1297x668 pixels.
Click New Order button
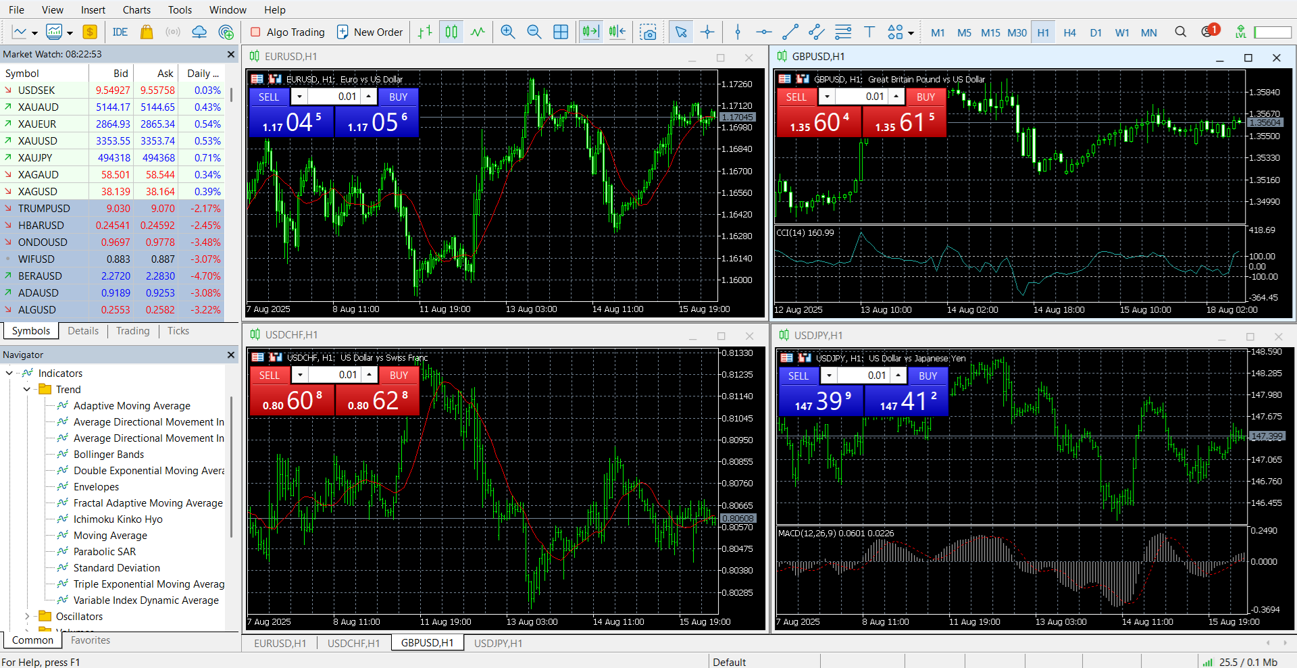coord(370,32)
